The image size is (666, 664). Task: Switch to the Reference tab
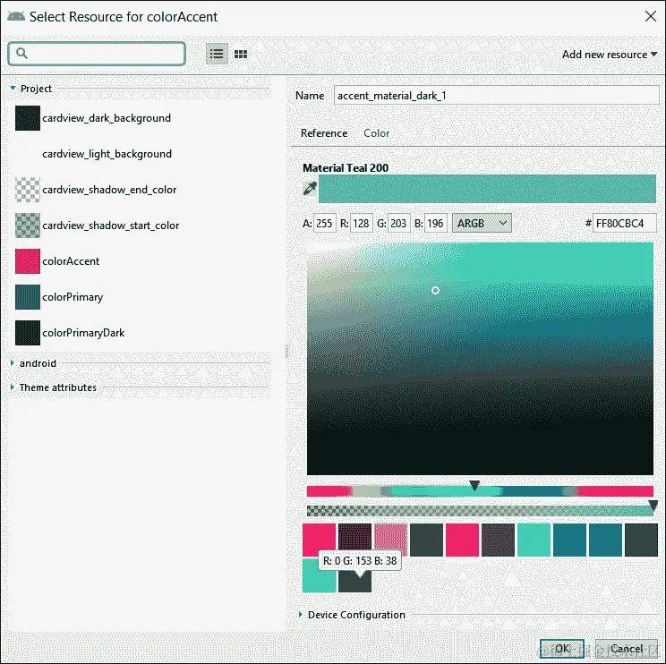tap(324, 133)
